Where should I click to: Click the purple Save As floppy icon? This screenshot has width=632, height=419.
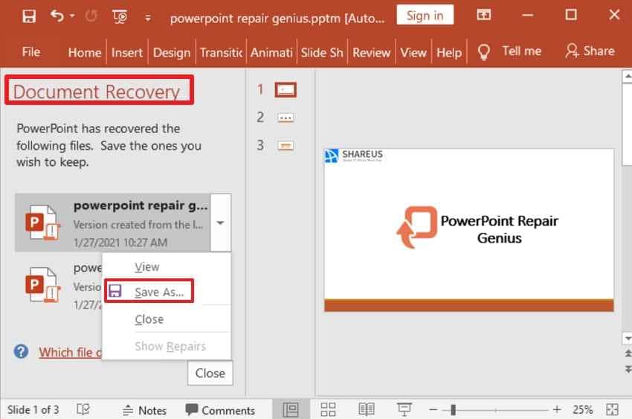point(115,291)
